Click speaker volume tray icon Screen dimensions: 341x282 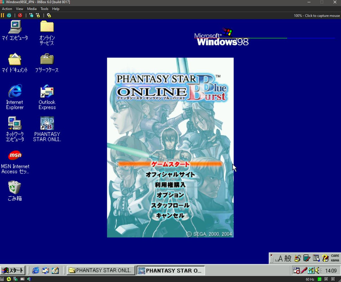coord(318,270)
